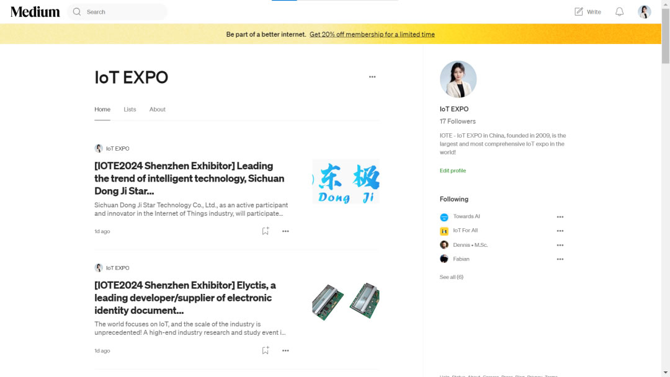Click the IoT For All name

465,231
